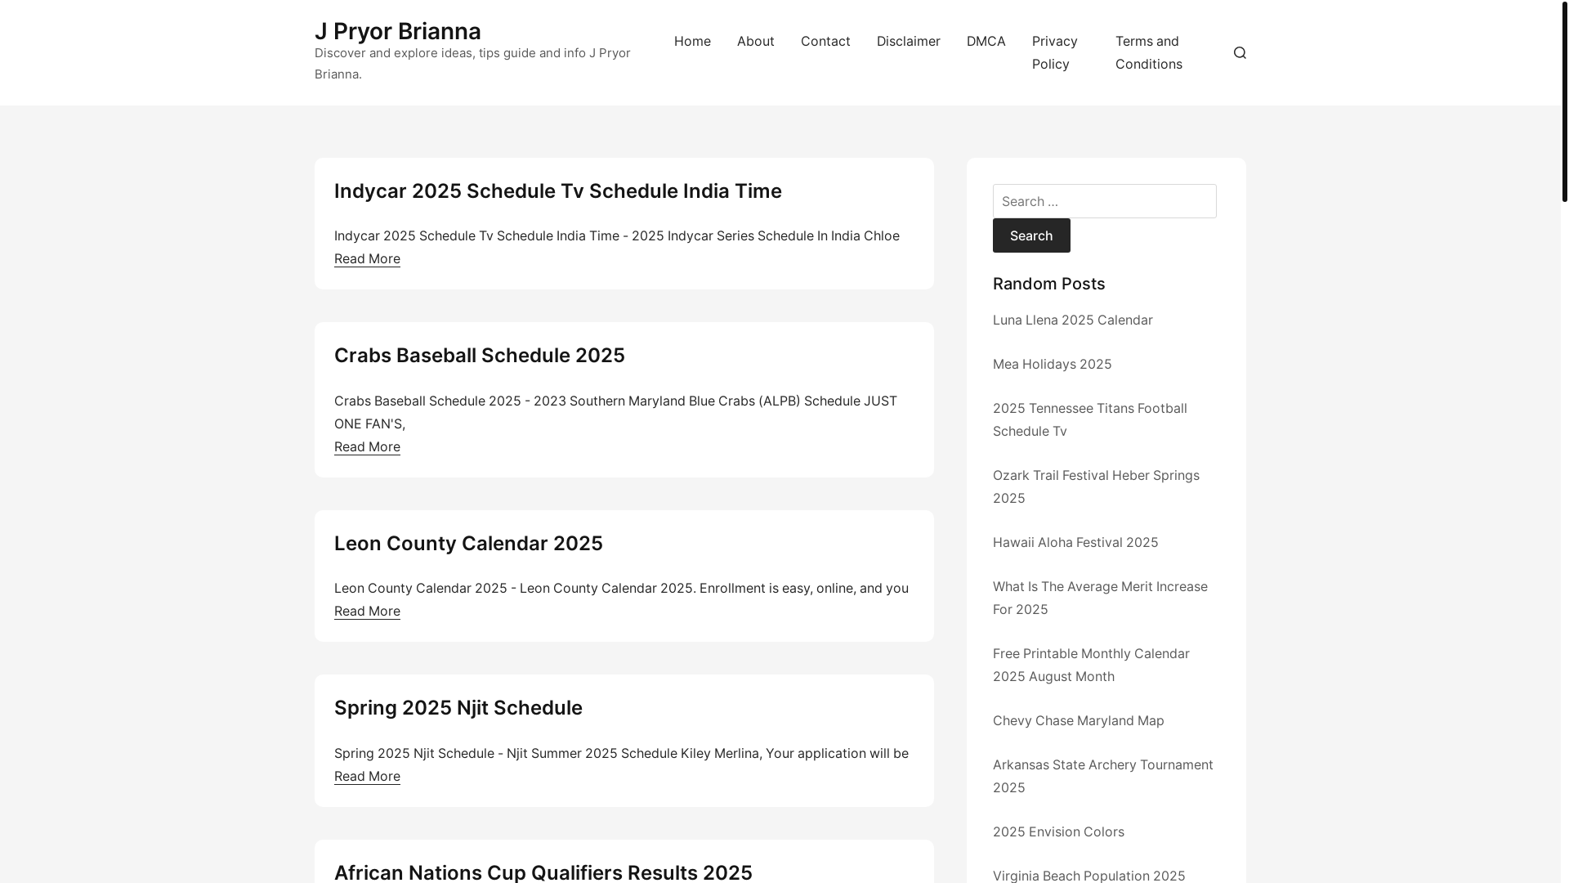Go to the About page
1569x883 pixels.
(x=755, y=41)
